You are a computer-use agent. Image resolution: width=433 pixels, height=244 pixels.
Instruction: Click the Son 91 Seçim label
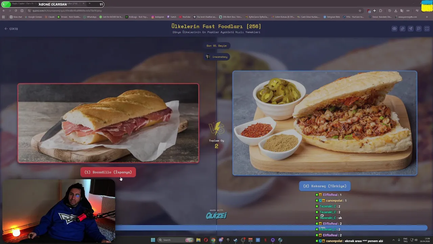pos(216,46)
